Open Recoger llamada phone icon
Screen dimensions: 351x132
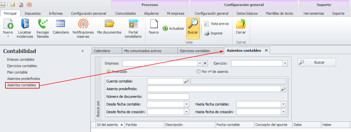[x=42, y=24]
